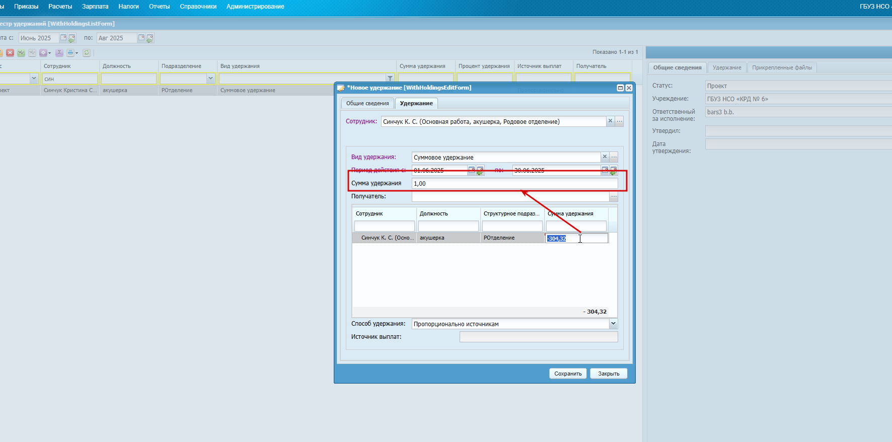Click the 'Должность' column filter field in list

pyautogui.click(x=129, y=79)
